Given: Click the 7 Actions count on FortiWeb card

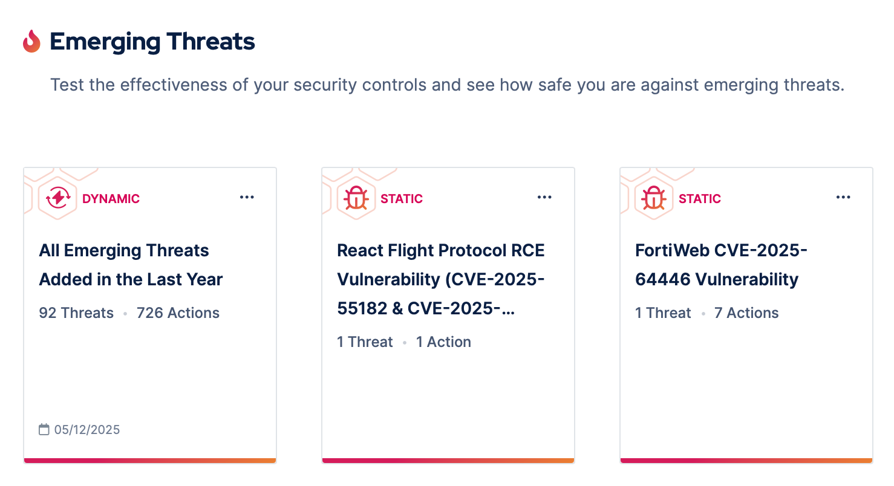Looking at the screenshot, I should click(x=746, y=313).
